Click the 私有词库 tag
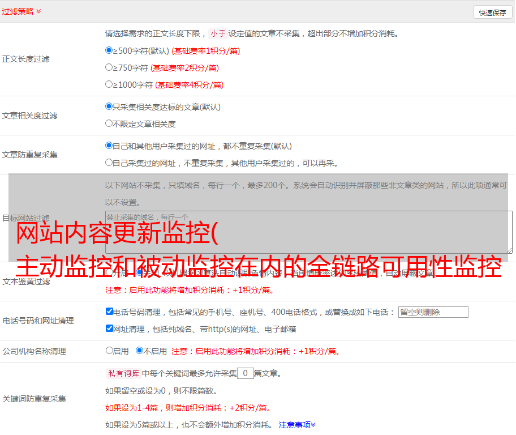 (x=123, y=373)
